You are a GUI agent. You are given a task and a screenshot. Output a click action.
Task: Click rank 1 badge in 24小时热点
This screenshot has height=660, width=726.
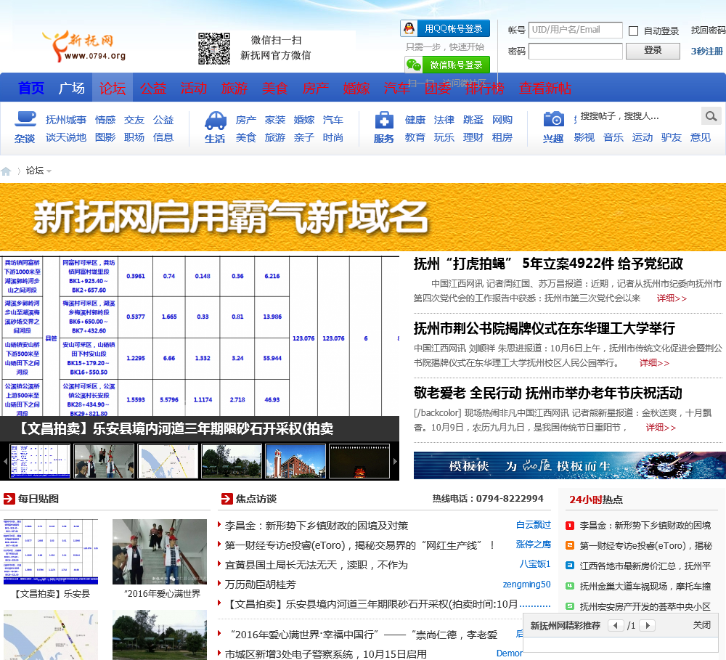[570, 526]
